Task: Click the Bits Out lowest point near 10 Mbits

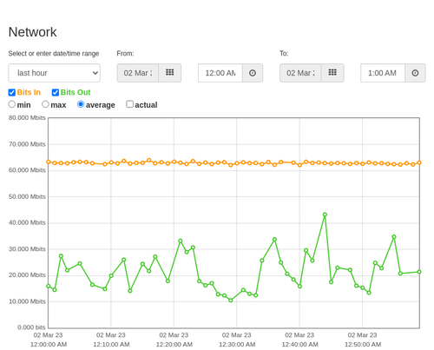Action: pyautogui.click(x=231, y=300)
